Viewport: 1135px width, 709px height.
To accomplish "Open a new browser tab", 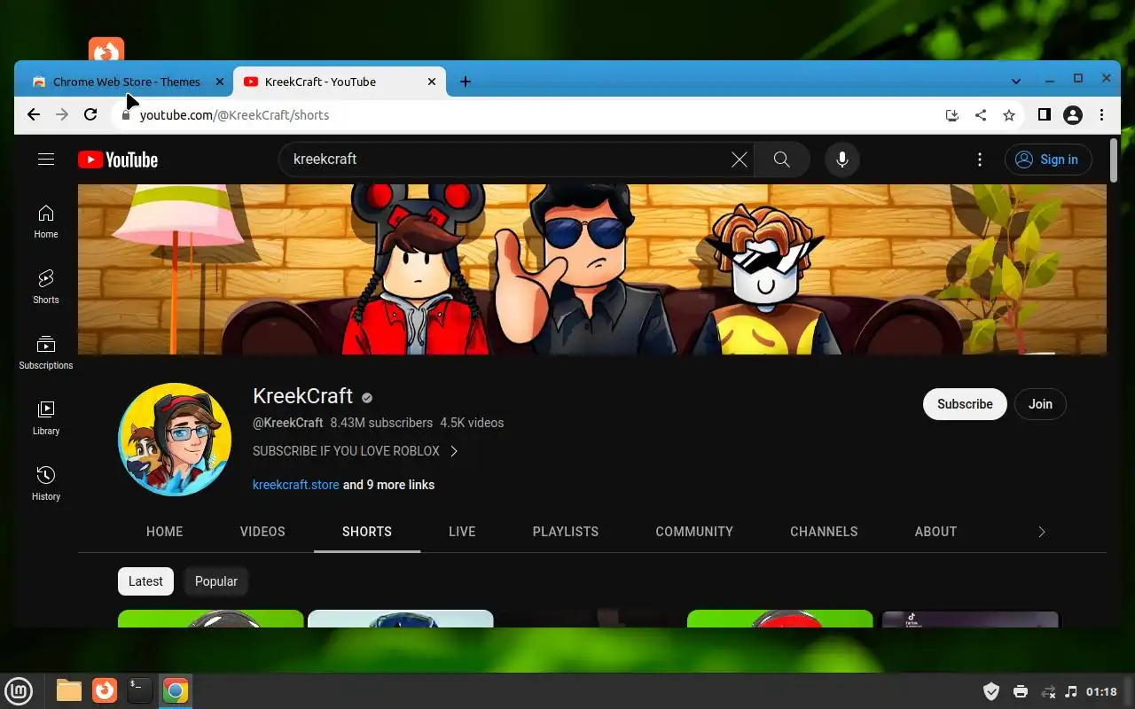I will pos(466,82).
